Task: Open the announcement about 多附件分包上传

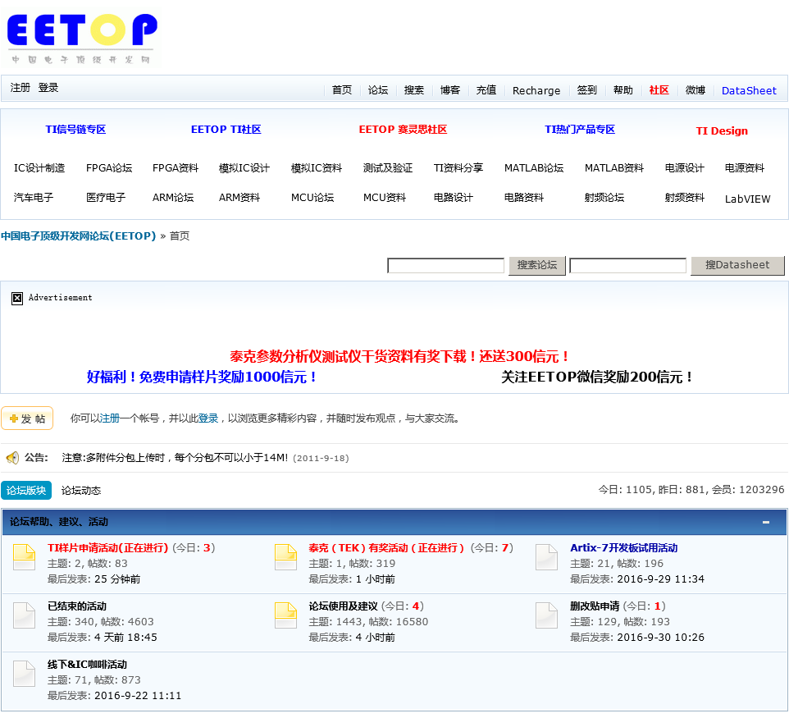Action: 176,458
